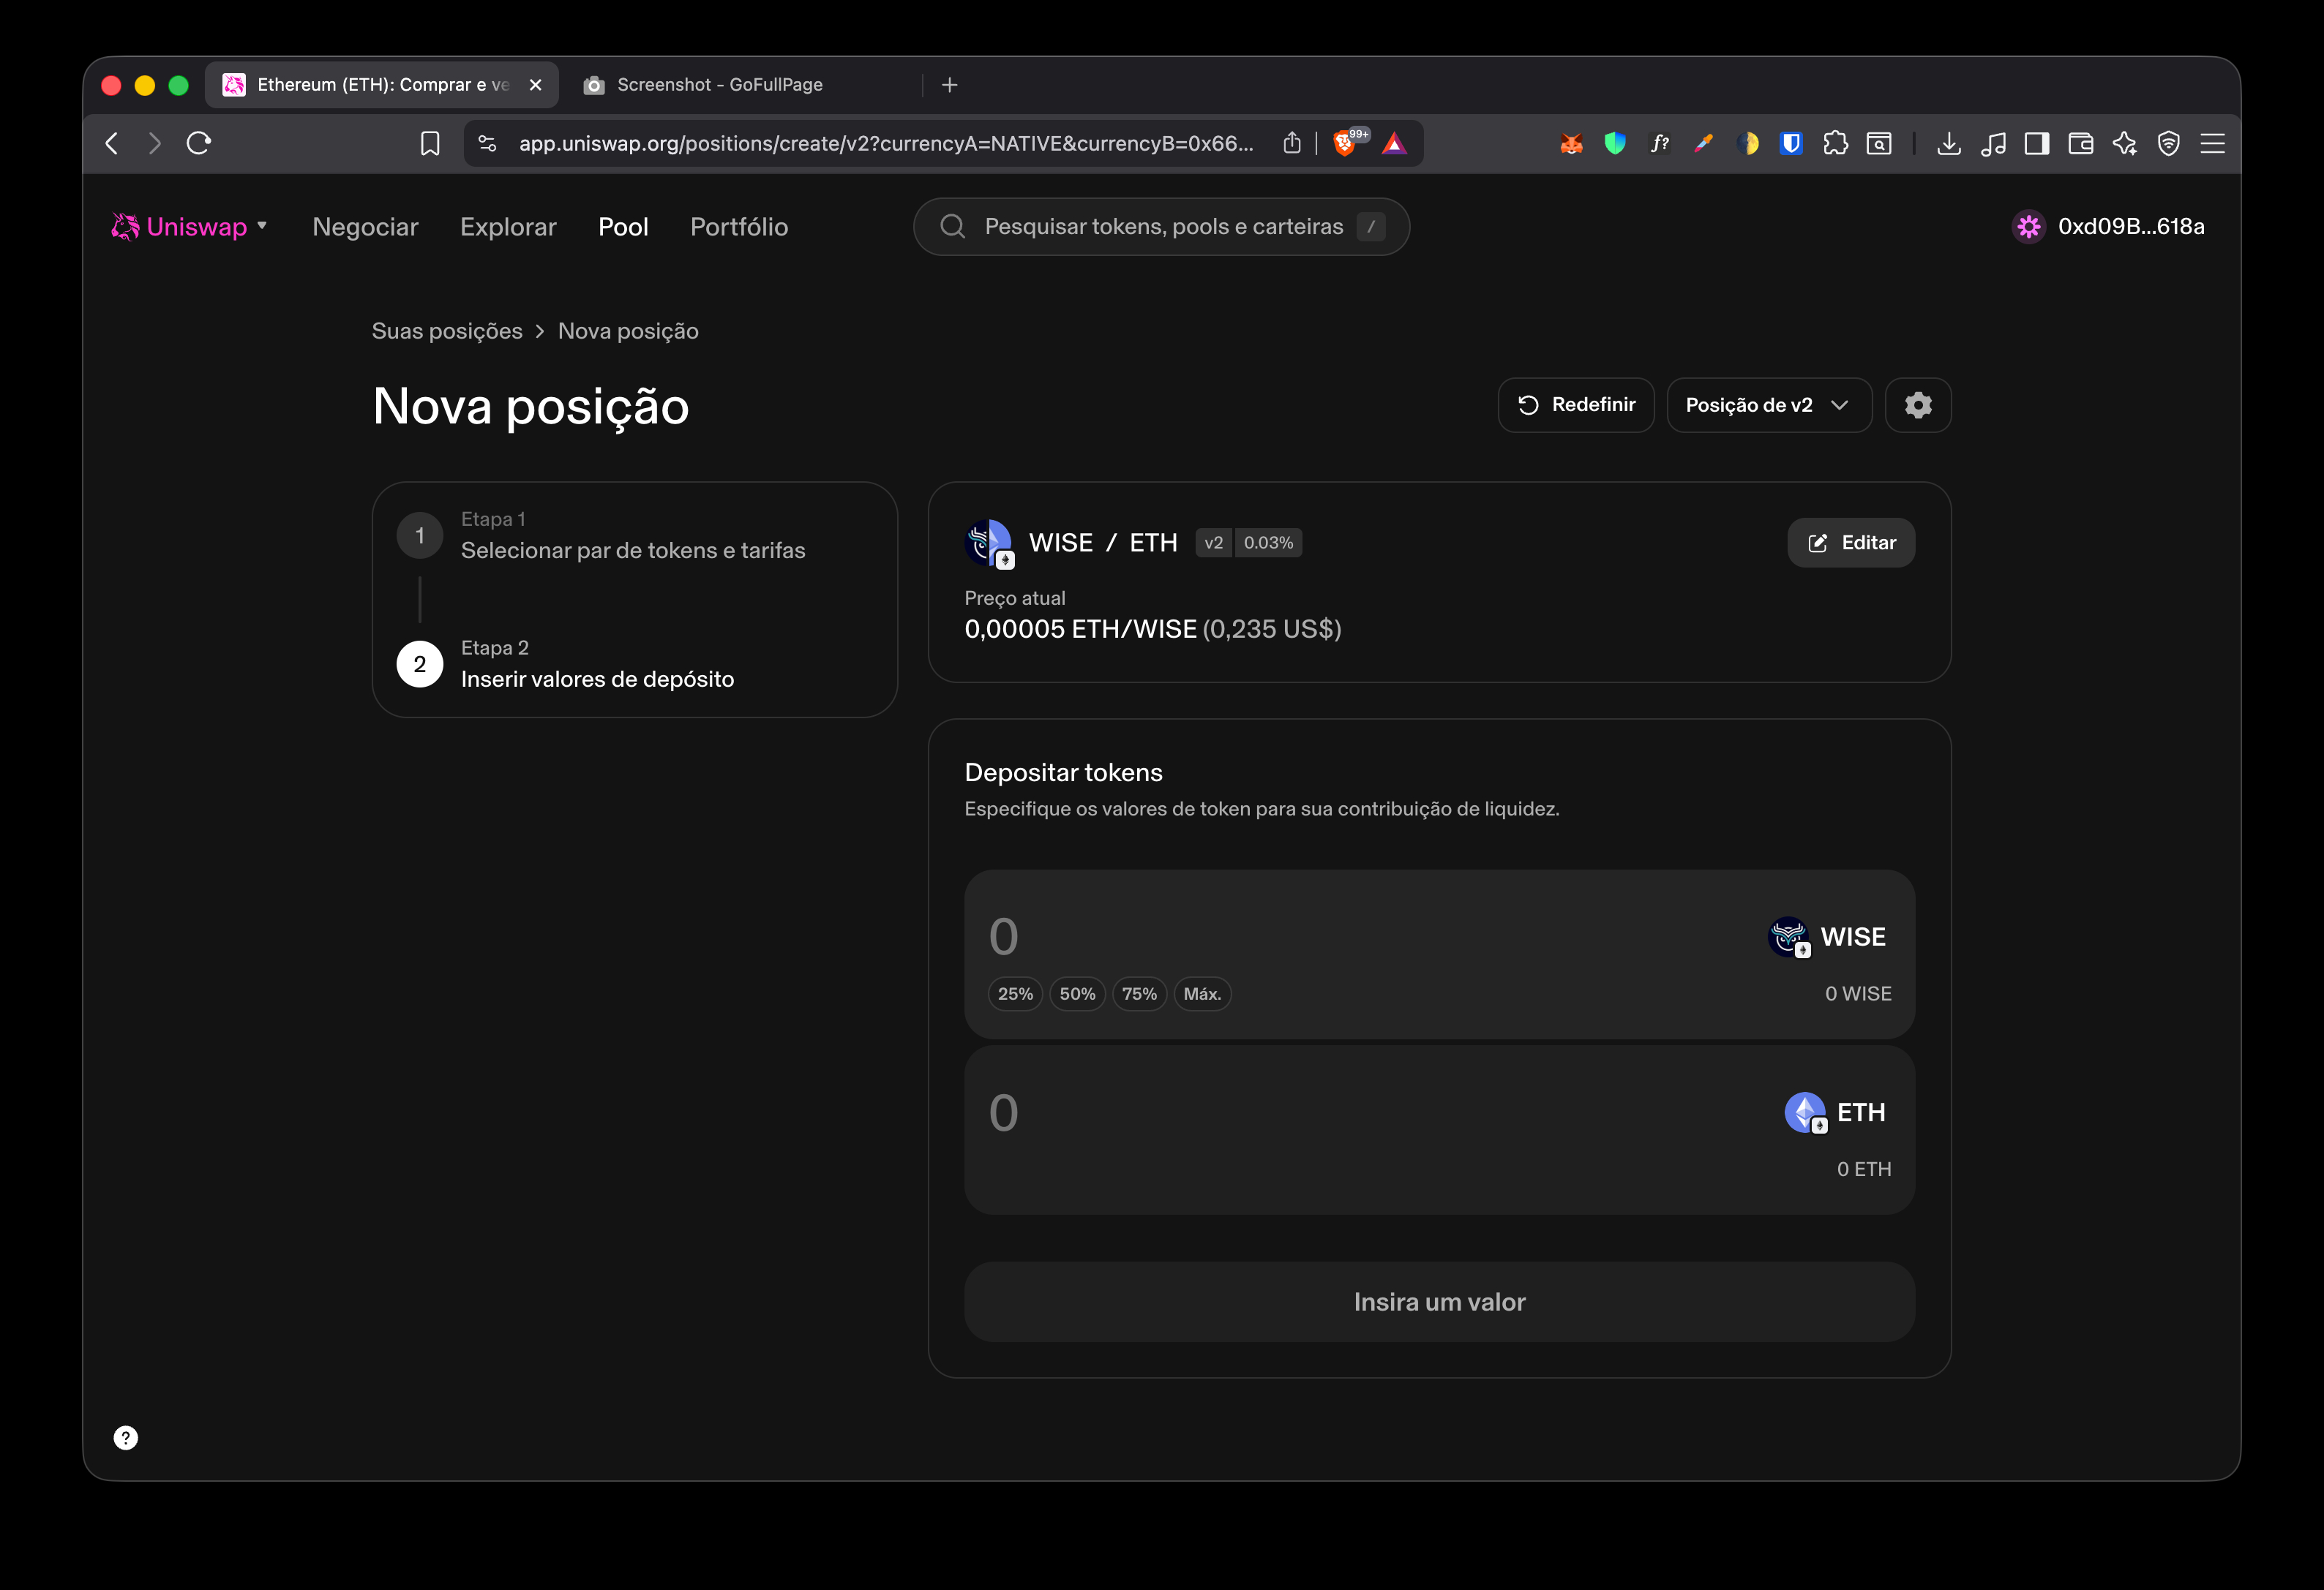Select the Ethereum (ETH) browser tab

click(x=382, y=85)
